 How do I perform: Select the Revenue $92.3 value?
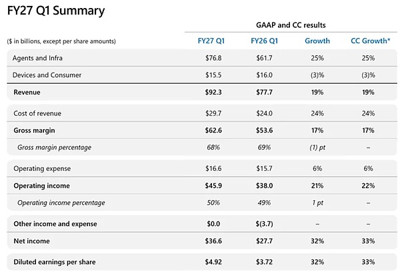[x=213, y=92]
